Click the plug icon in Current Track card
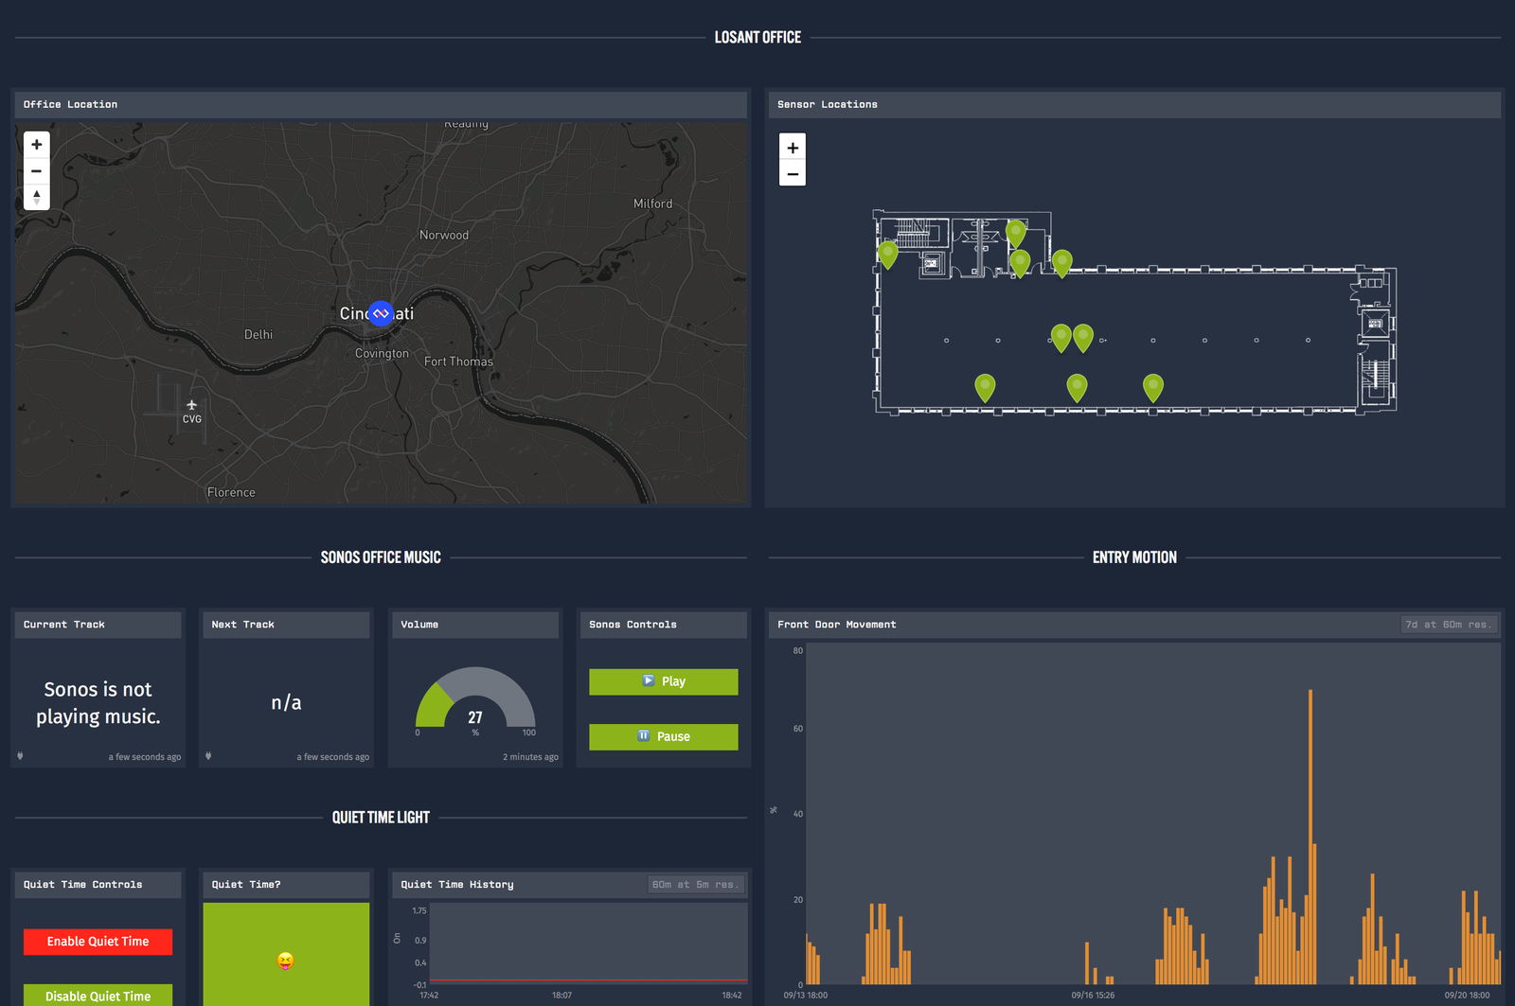Viewport: 1515px width, 1006px height. (20, 756)
